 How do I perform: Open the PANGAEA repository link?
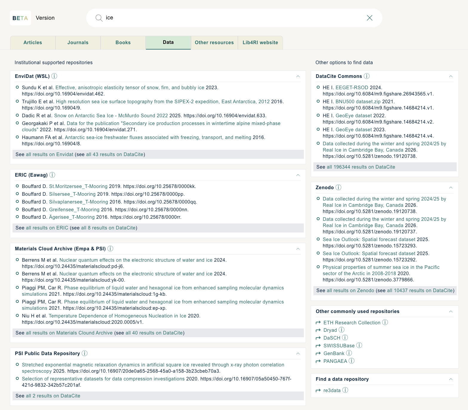point(335,361)
